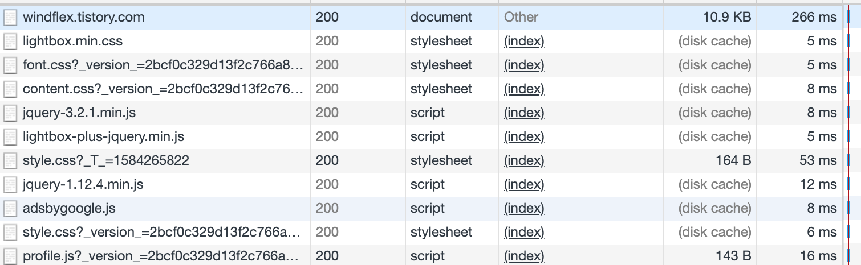Open (index) initiator link for profile.js

click(524, 256)
